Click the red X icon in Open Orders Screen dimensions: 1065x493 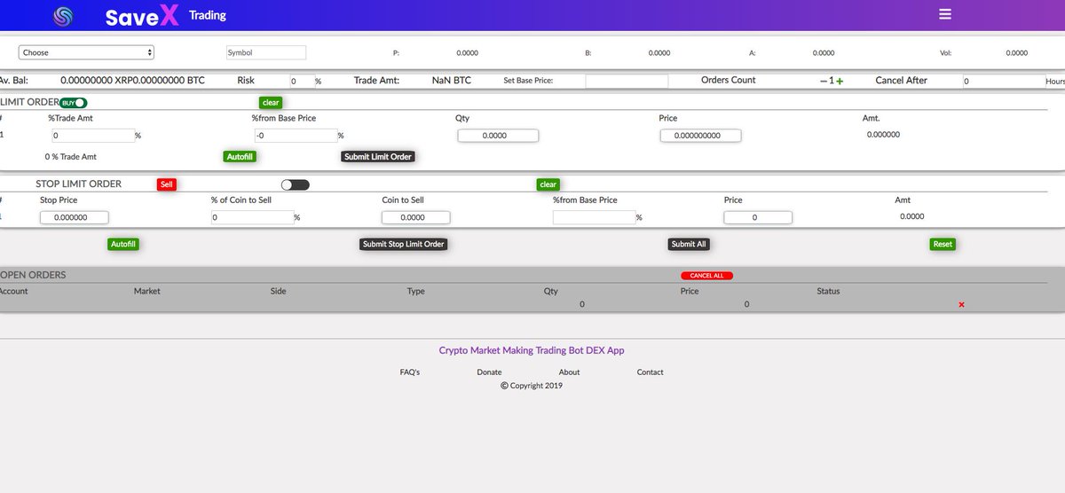[961, 304]
